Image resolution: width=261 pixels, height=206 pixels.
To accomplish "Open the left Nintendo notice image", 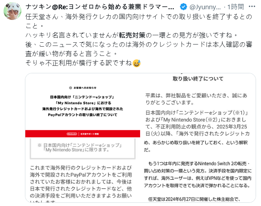I will pos(83,138).
